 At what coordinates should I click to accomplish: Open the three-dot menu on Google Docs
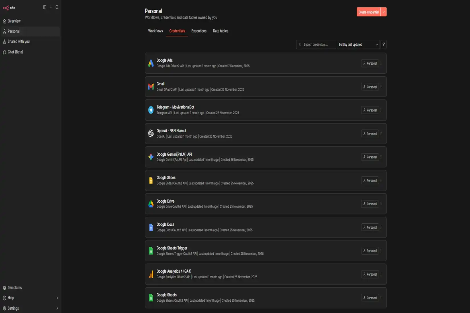381,227
